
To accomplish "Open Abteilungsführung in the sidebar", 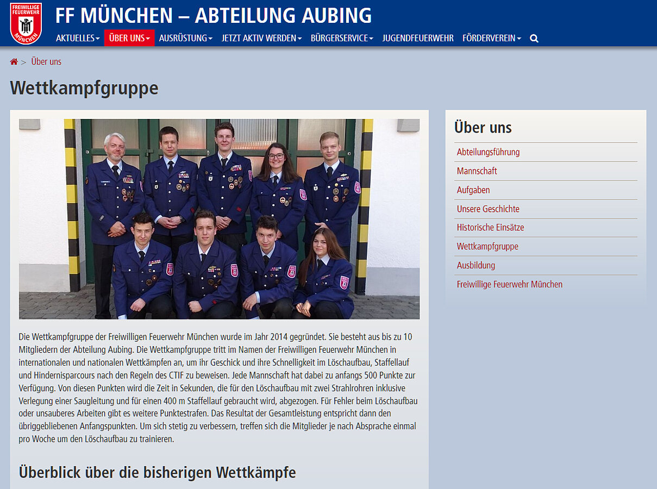I will pyautogui.click(x=488, y=152).
